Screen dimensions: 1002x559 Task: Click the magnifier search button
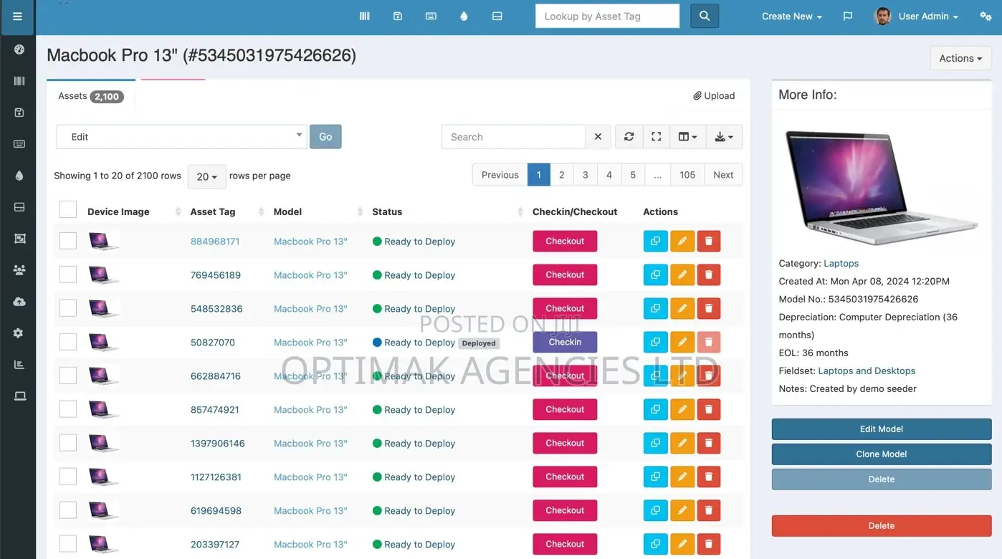click(x=705, y=16)
